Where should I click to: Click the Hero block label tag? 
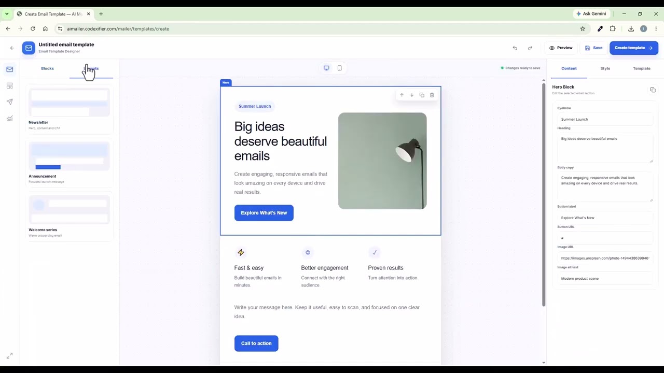click(x=226, y=82)
